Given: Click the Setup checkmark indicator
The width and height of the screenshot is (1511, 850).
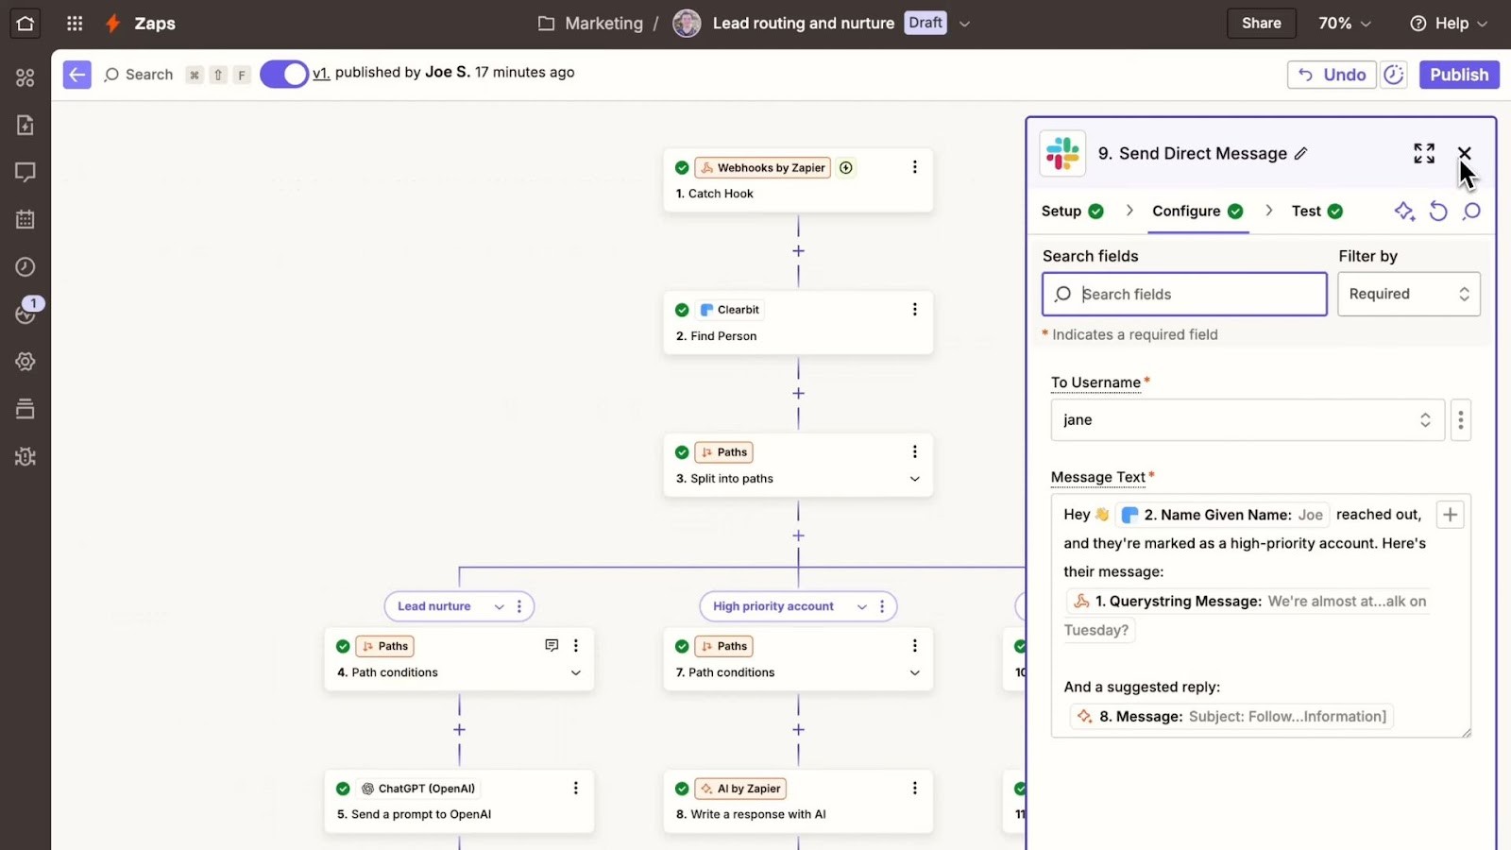Looking at the screenshot, I should pos(1095,212).
